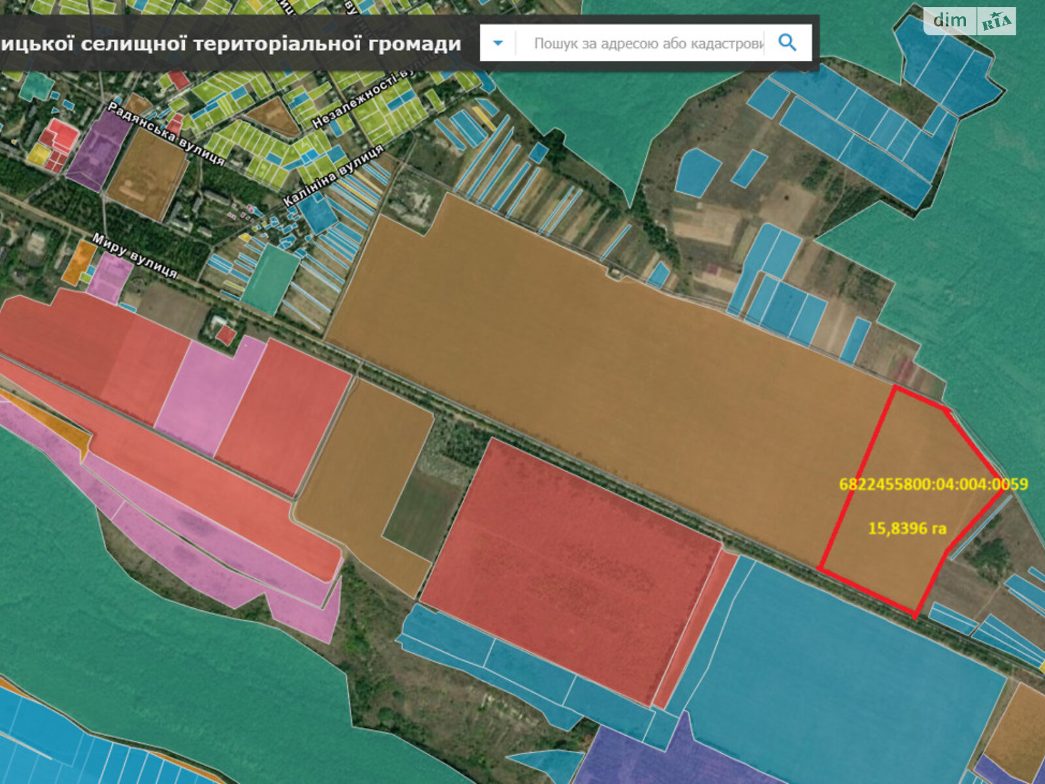The height and width of the screenshot is (784, 1045).
Task: Click the dim.RIA logo watermark
Action: pyautogui.click(x=969, y=21)
